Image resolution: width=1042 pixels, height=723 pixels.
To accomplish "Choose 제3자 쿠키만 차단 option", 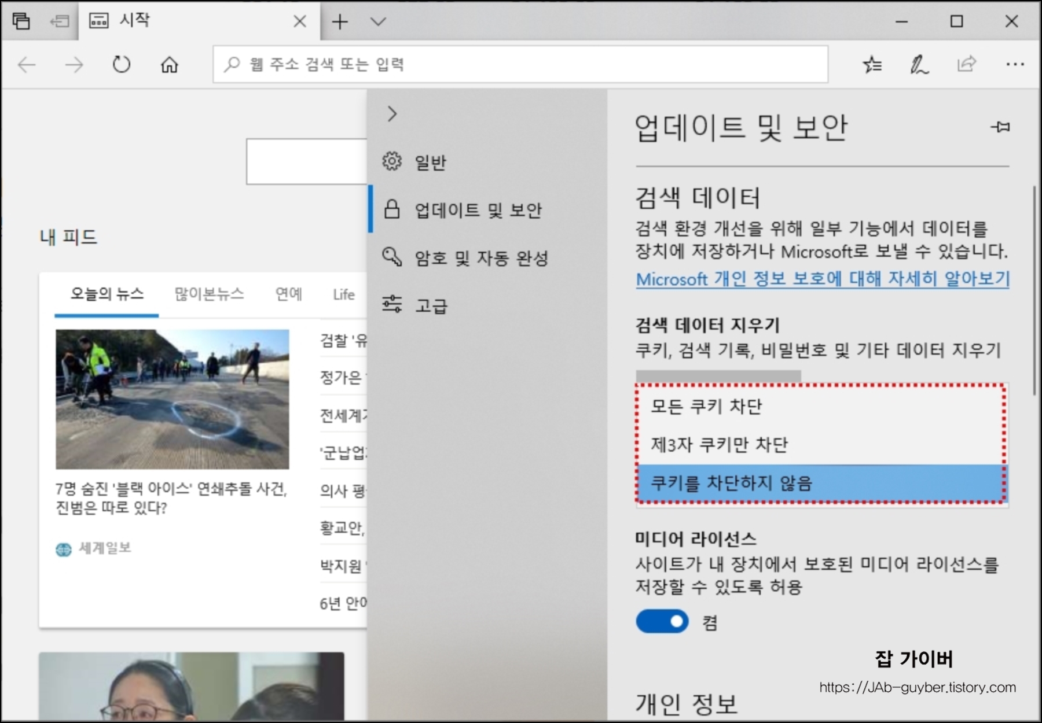I will [x=822, y=444].
